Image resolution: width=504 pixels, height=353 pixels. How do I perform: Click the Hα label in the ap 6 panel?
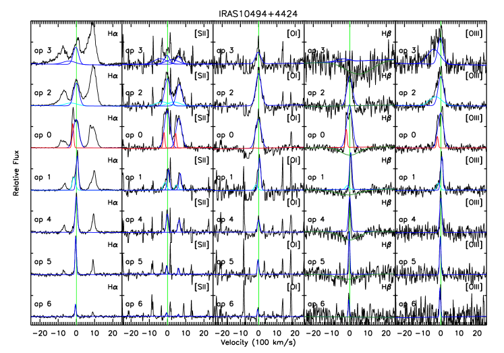pyautogui.click(x=113, y=287)
